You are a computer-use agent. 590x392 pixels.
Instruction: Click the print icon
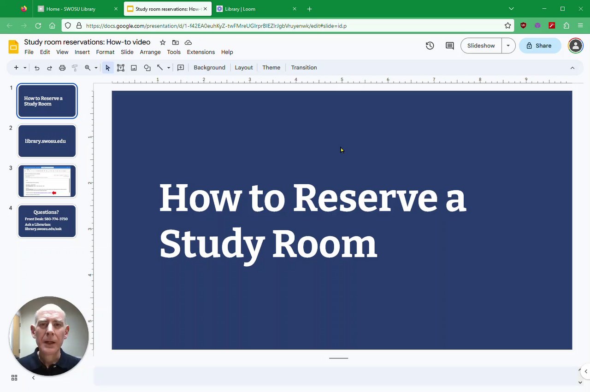pyautogui.click(x=62, y=68)
